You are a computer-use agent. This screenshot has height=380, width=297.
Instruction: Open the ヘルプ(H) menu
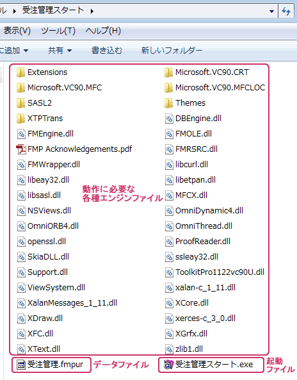[x=103, y=31]
